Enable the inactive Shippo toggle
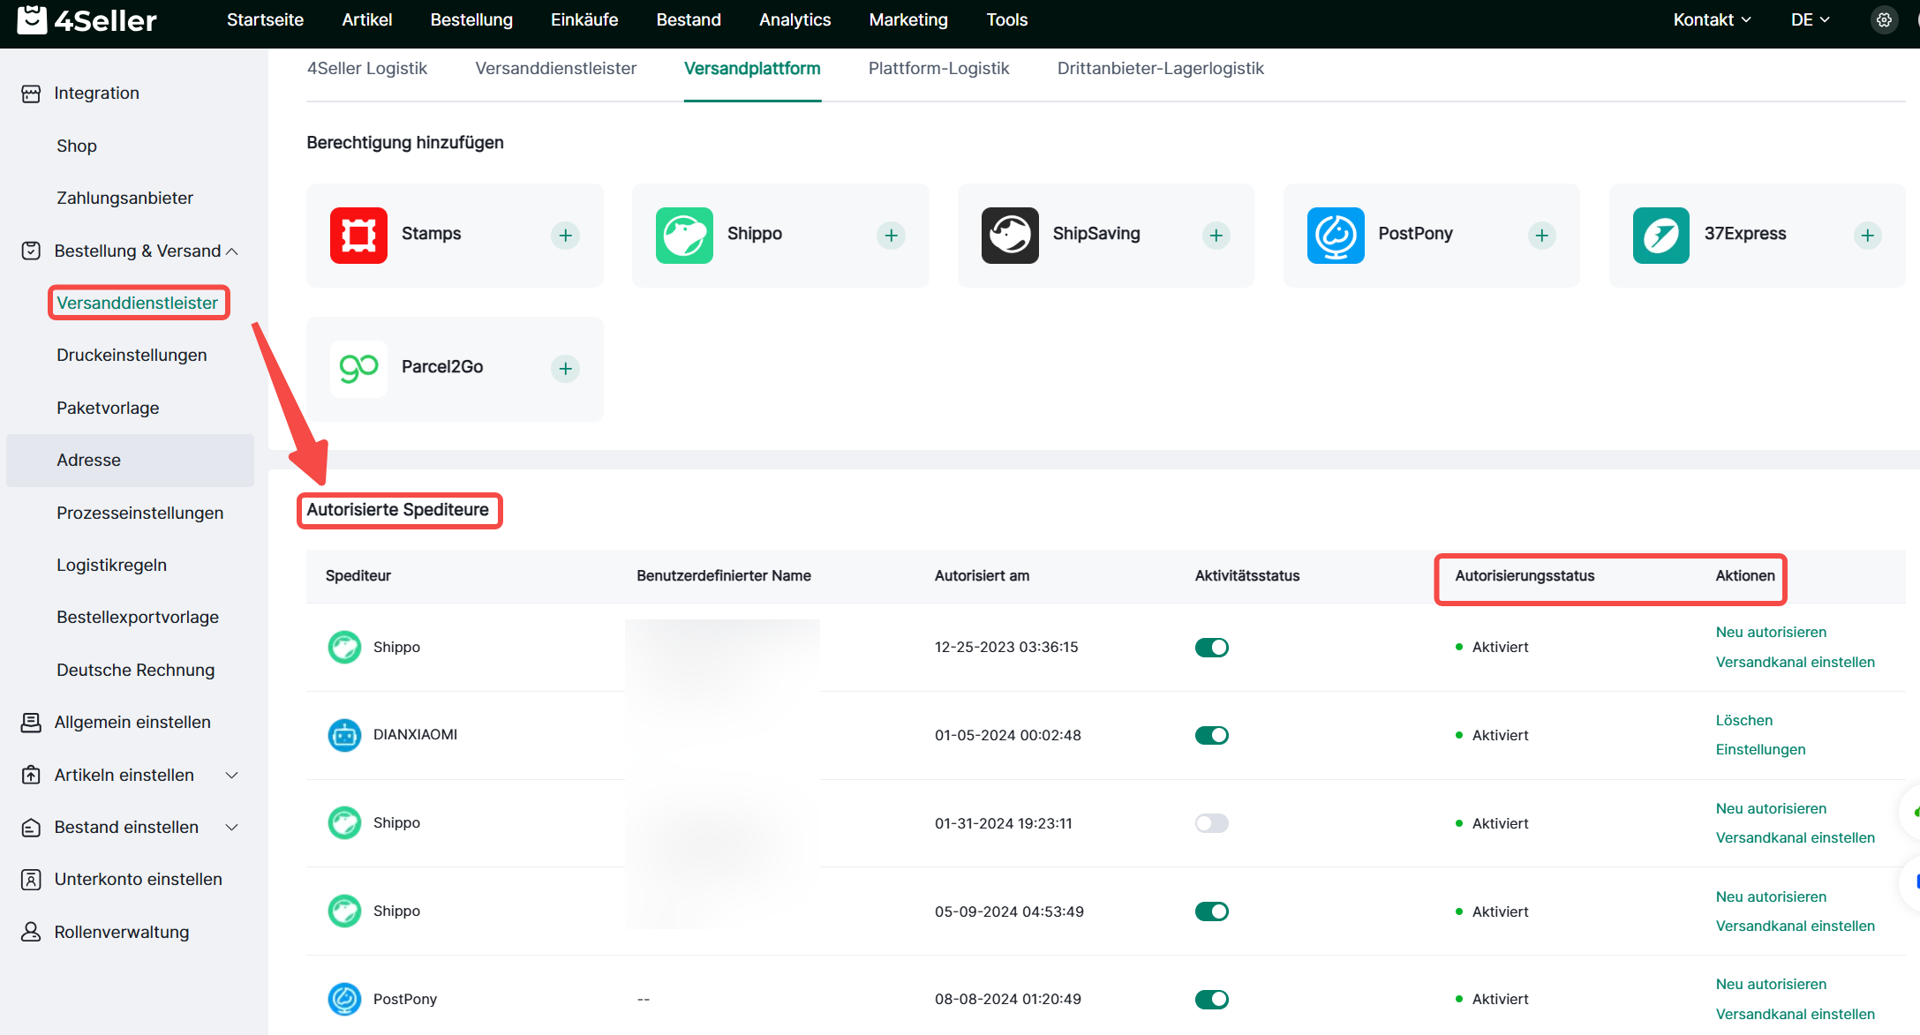 pyautogui.click(x=1211, y=823)
